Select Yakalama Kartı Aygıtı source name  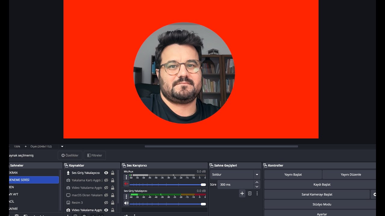pos(87,180)
